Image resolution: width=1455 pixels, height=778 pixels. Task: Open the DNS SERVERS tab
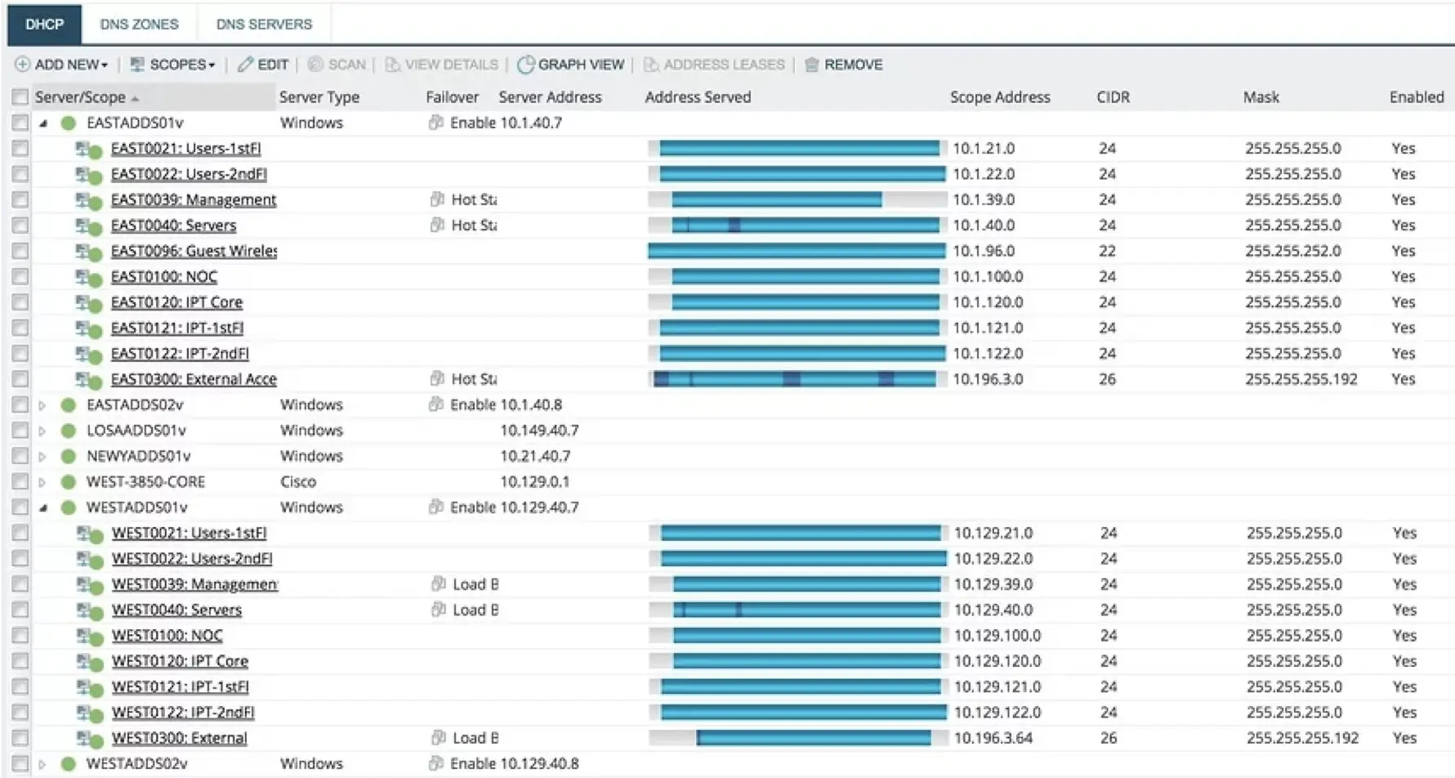click(263, 24)
